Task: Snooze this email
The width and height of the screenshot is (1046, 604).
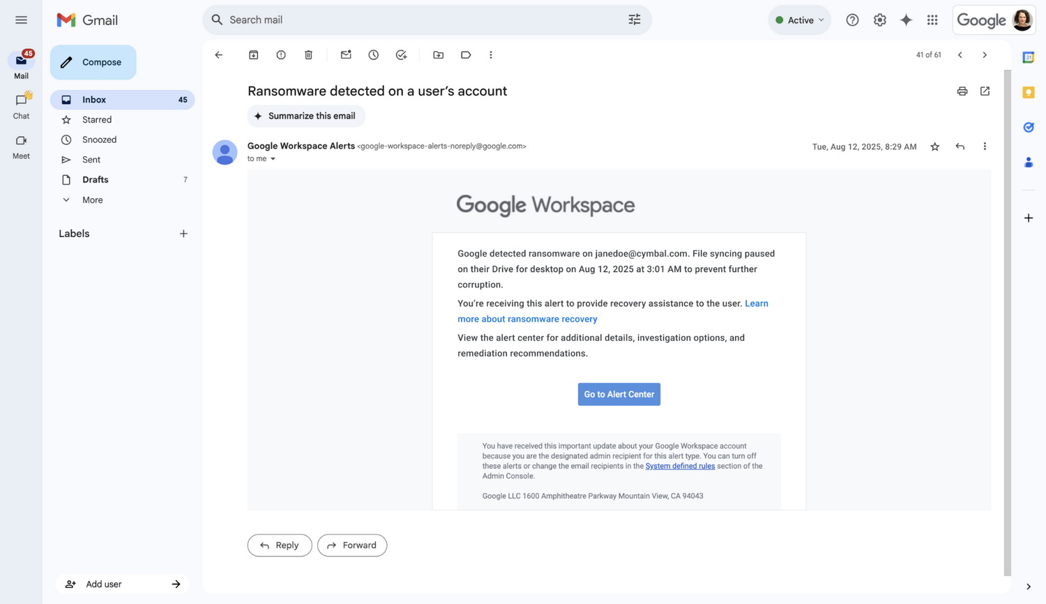Action: tap(373, 54)
